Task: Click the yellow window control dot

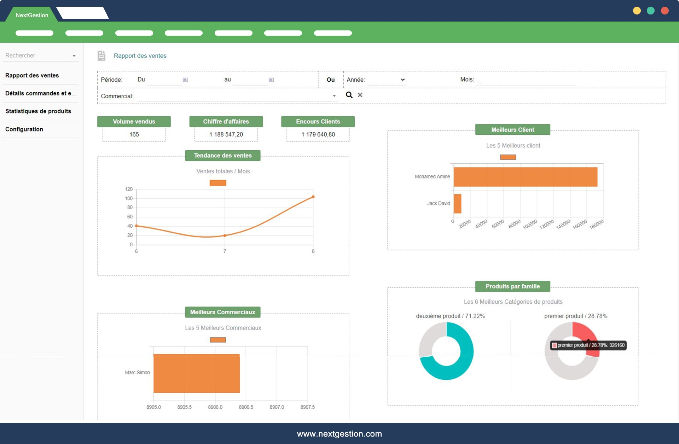Action: [x=637, y=11]
